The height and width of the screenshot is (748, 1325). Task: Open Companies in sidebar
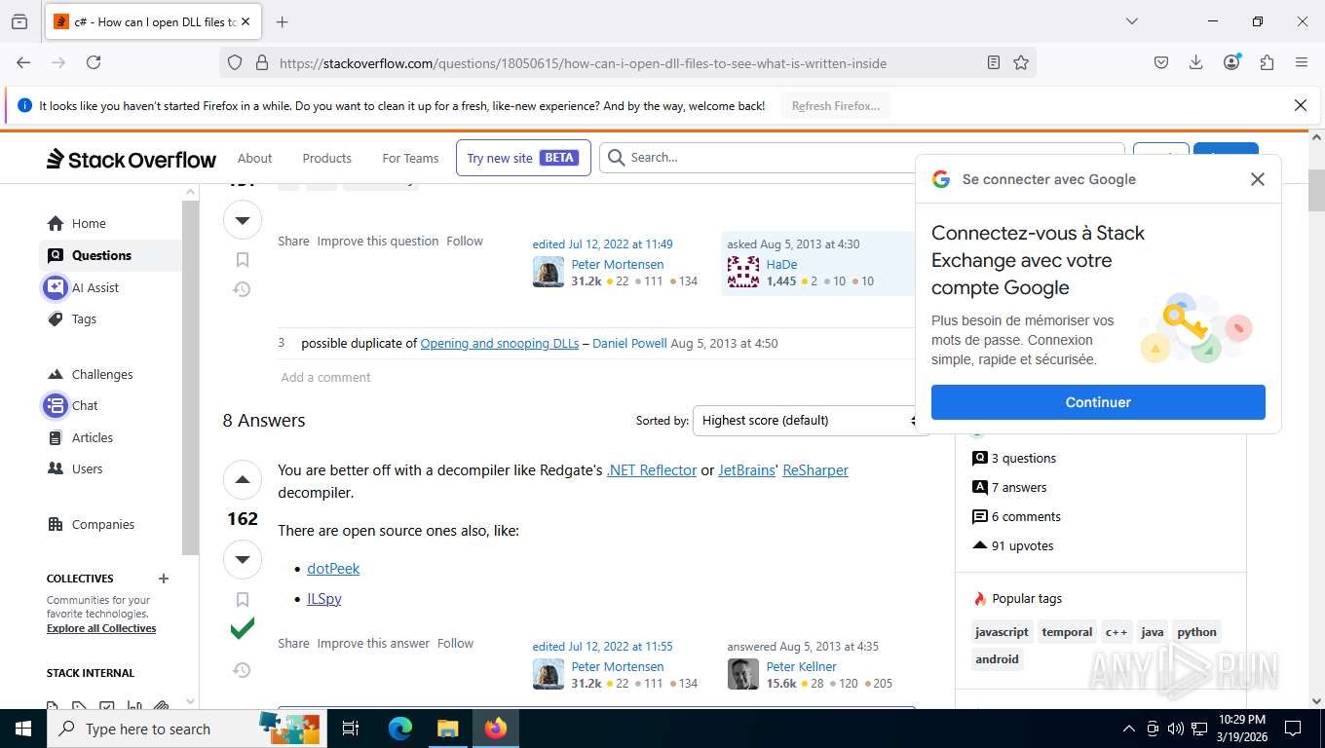tap(92, 524)
